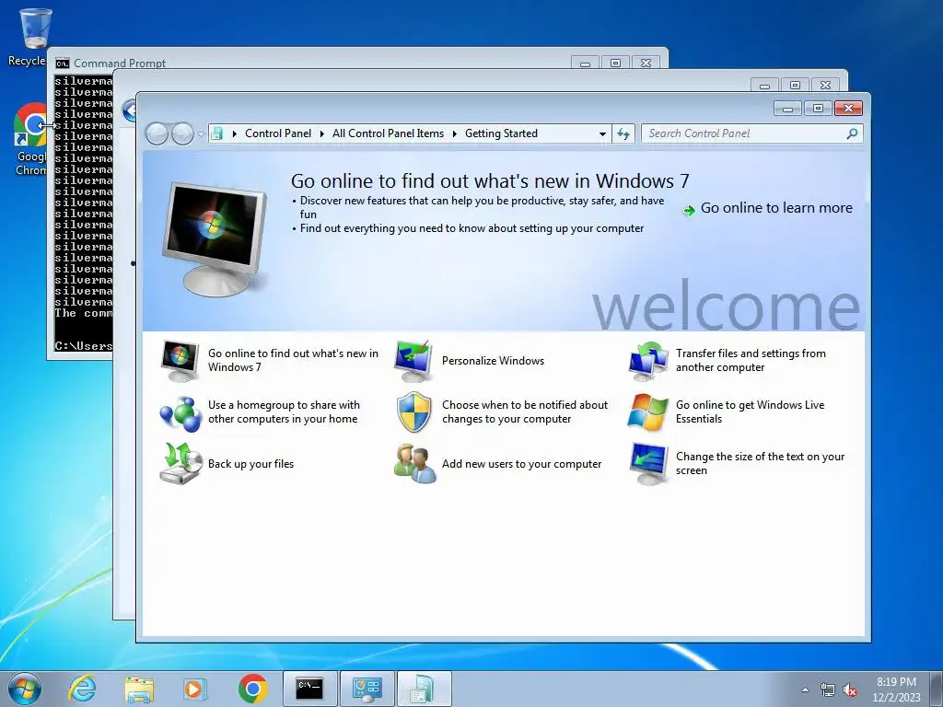Click the Forward navigation button
The image size is (943, 707).
(183, 133)
